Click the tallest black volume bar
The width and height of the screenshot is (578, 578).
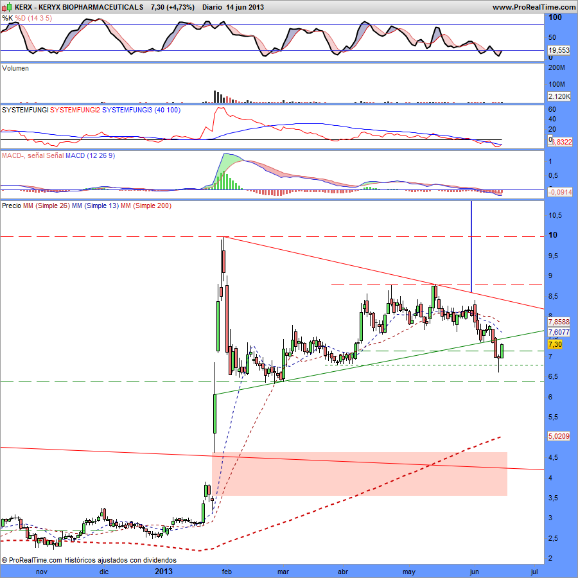pyautogui.click(x=215, y=96)
